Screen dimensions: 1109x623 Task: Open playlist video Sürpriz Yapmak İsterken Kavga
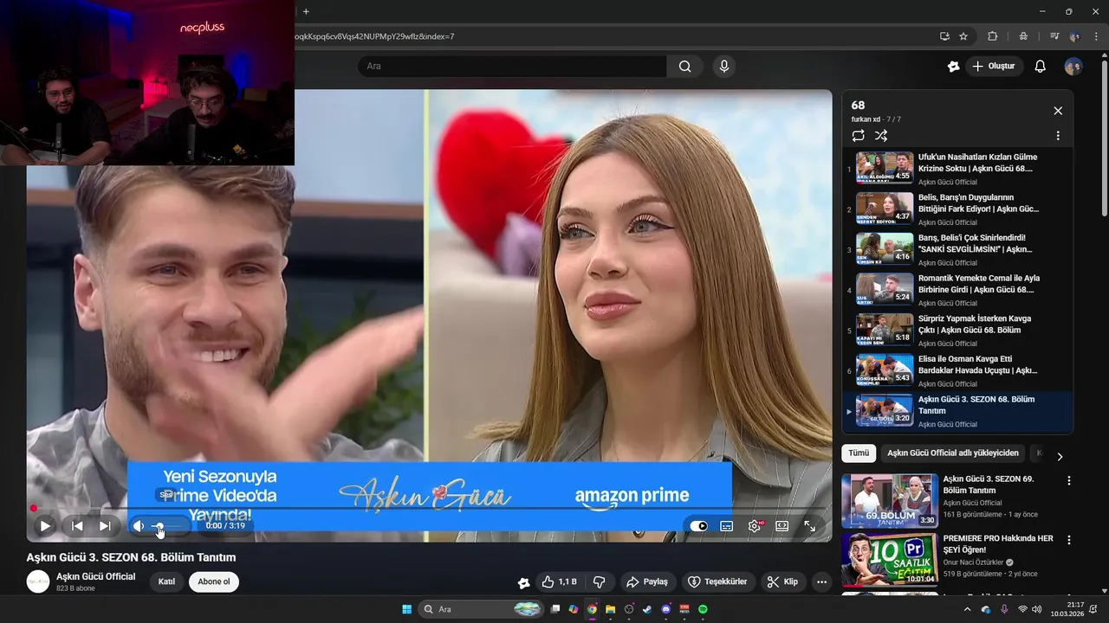point(957,330)
